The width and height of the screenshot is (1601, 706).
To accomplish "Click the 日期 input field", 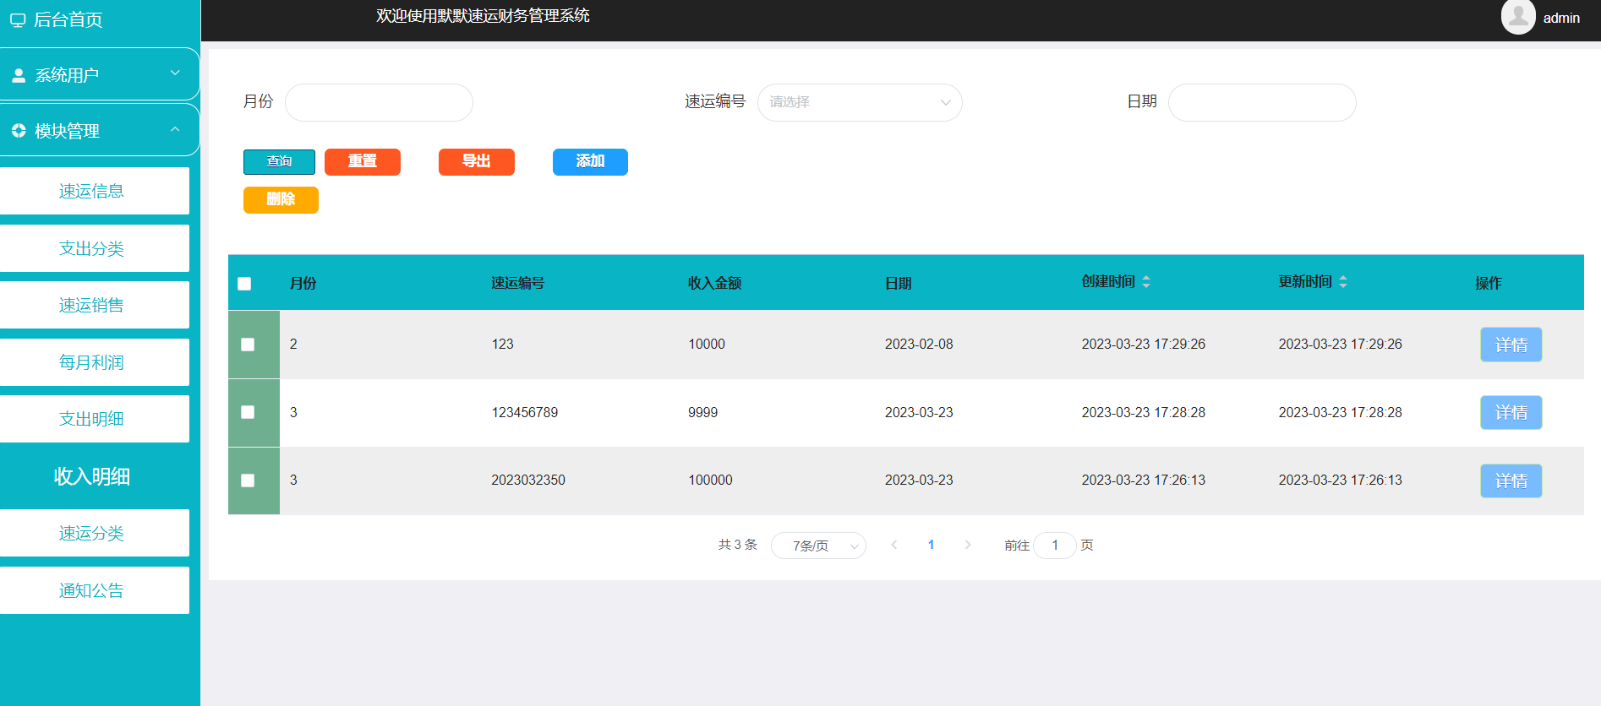I will 1262,102.
